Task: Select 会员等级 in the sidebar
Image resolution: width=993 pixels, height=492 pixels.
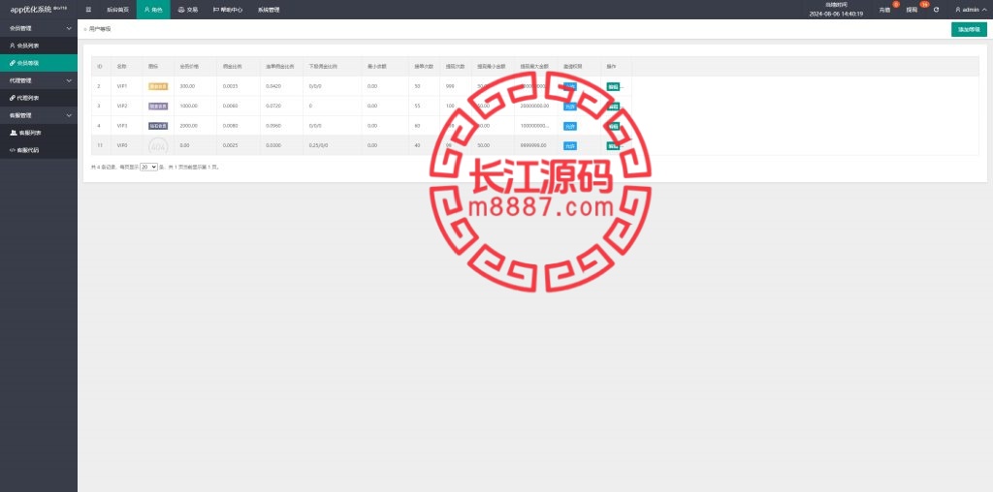Action: point(39,63)
